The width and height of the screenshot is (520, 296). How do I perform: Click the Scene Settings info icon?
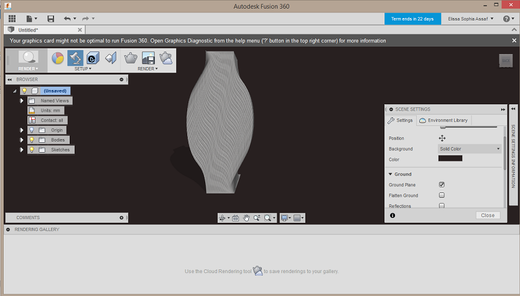coord(392,215)
